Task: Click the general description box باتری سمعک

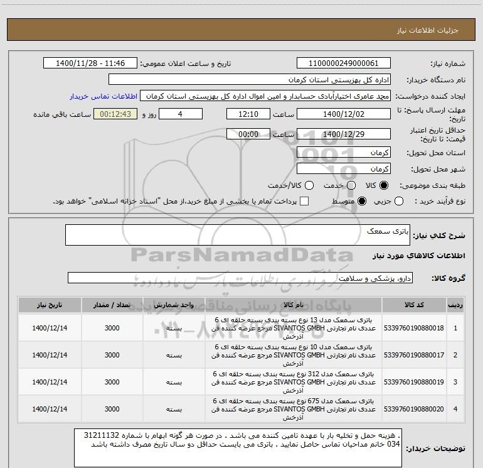Action: pyautogui.click(x=238, y=235)
